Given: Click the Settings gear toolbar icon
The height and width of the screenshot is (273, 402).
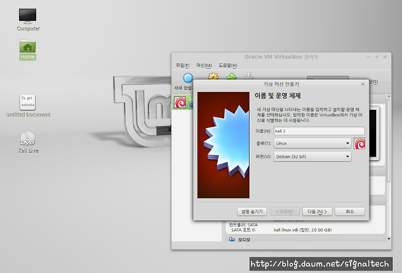Looking at the screenshot, I should (213, 77).
